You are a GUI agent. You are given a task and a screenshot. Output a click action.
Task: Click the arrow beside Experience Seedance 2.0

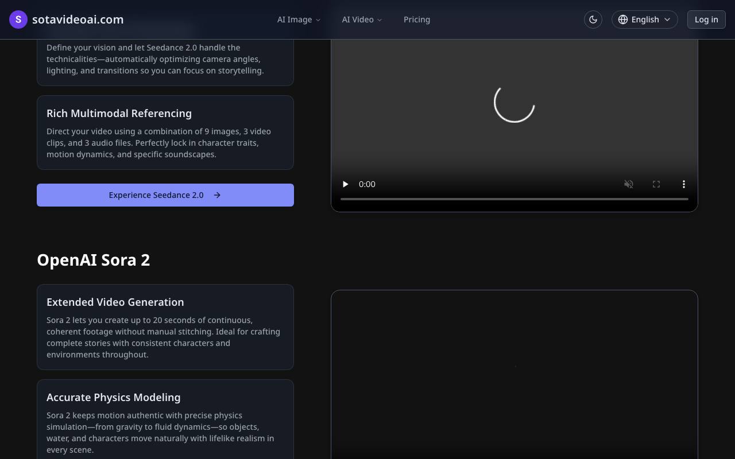tap(217, 195)
